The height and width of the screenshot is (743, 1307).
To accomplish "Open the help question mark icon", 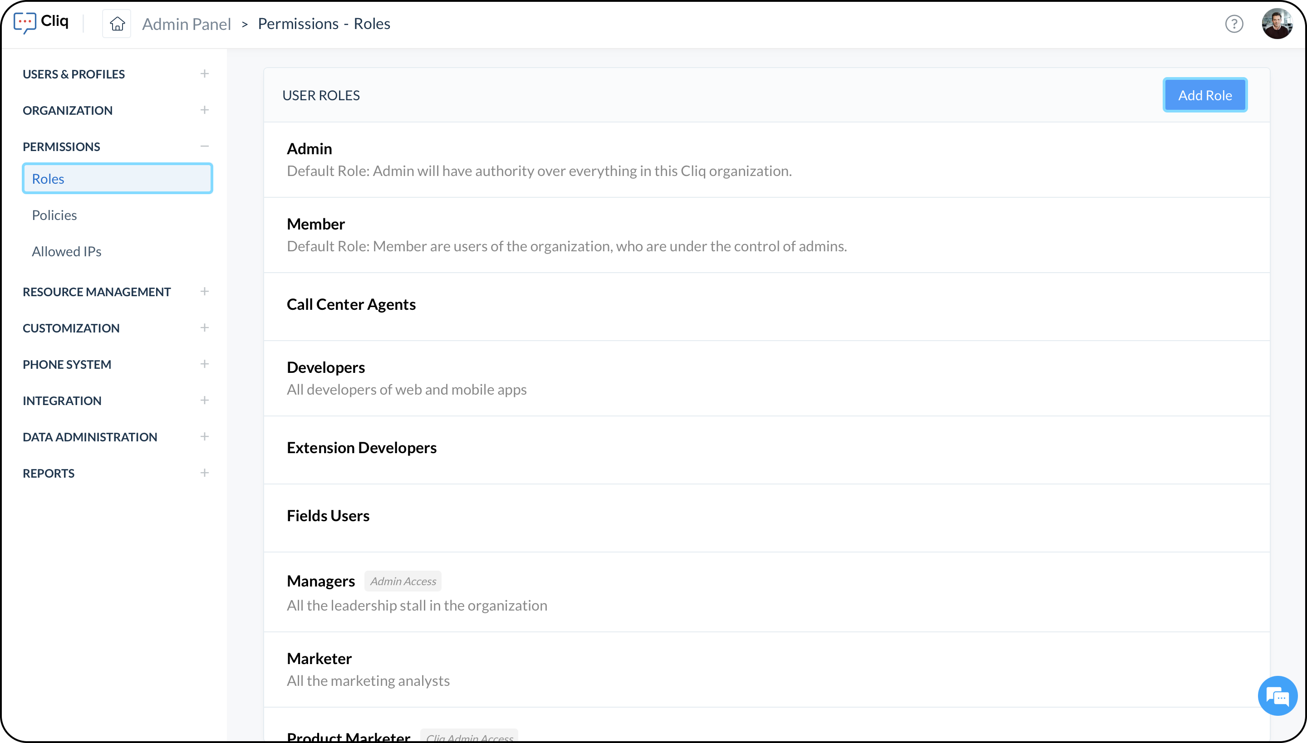I will point(1234,24).
